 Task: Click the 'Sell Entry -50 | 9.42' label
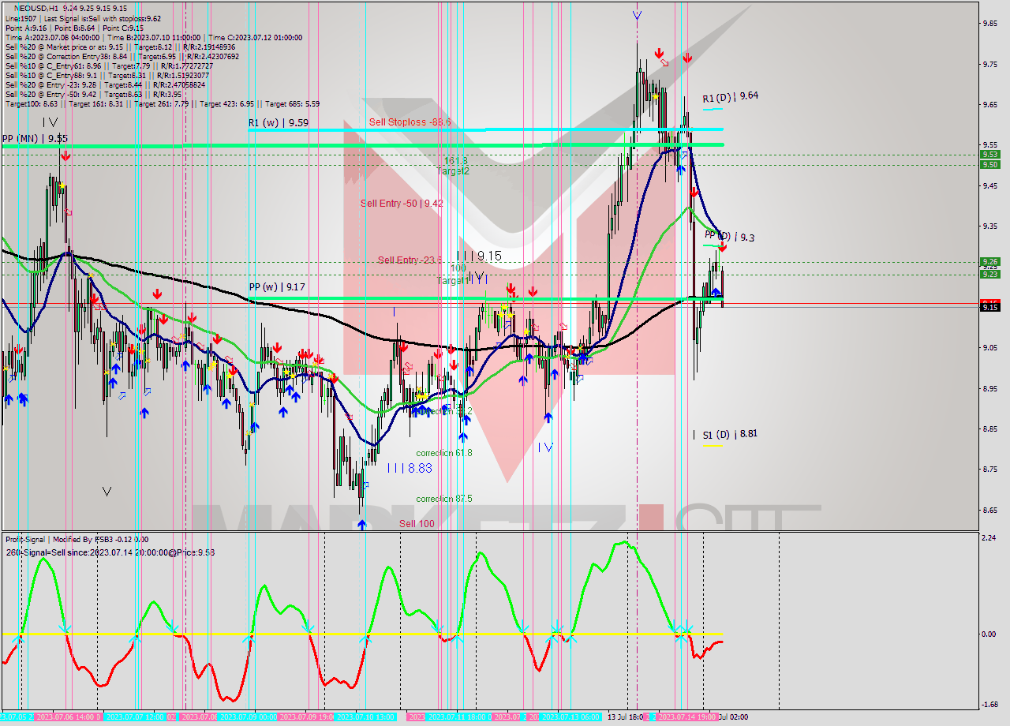[402, 203]
